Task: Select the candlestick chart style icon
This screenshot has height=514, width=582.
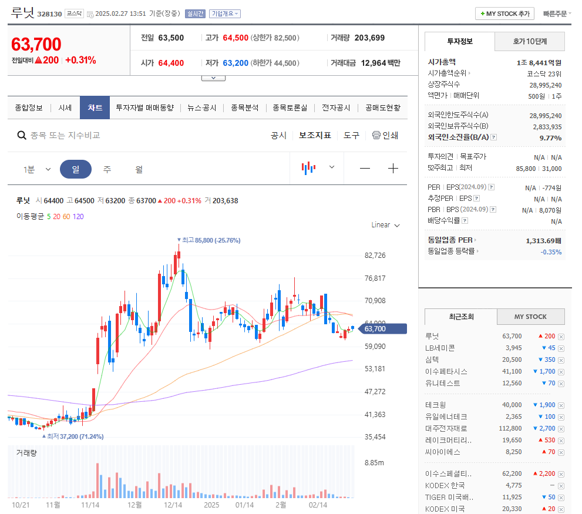Action: [308, 167]
